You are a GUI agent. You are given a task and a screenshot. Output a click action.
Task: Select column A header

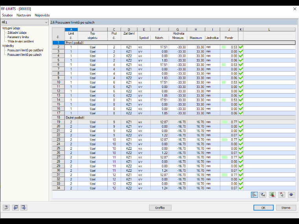click(71, 29)
